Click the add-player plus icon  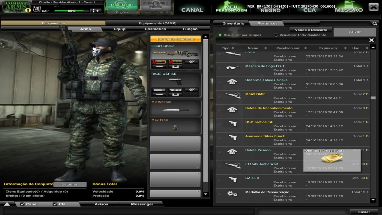click(96, 11)
